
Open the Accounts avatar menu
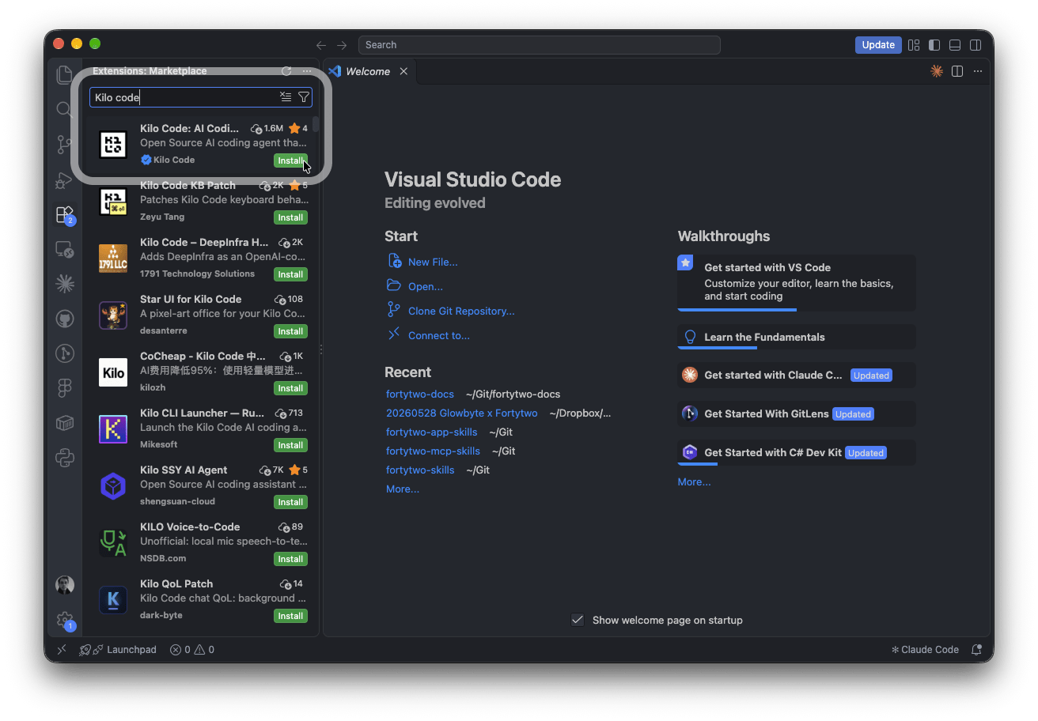(x=65, y=585)
